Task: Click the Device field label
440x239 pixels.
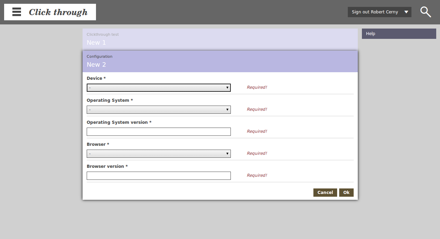Action: pos(95,78)
